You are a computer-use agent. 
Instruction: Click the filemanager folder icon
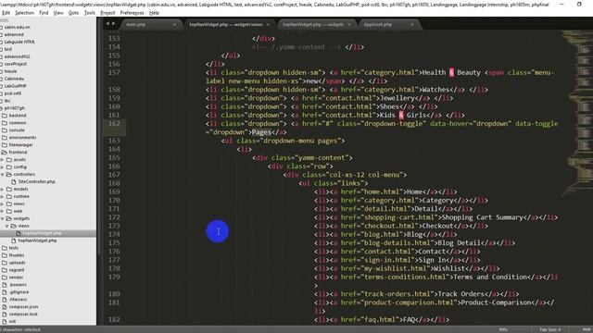tap(5, 145)
